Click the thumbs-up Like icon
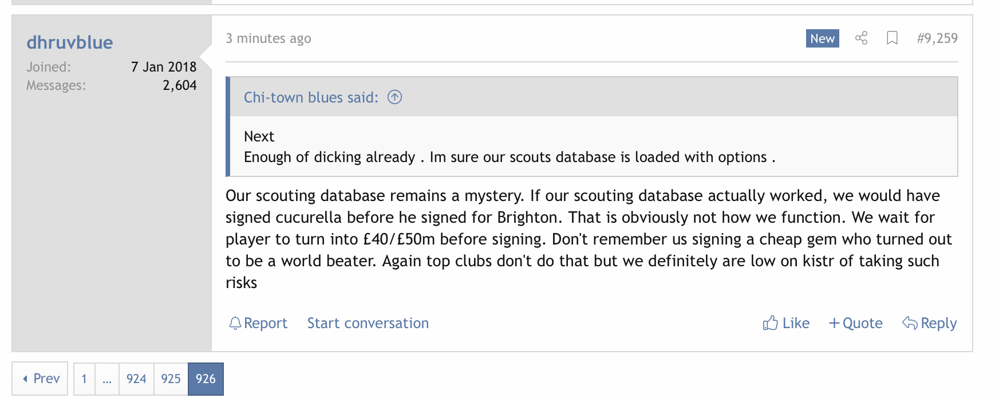Screen dimensions: 995x398 pos(771,323)
